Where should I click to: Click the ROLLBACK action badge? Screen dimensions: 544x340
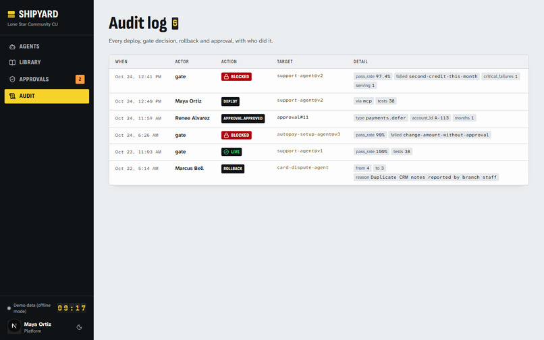click(x=233, y=169)
